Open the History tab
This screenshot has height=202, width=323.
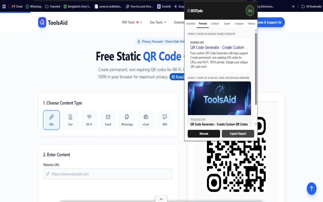point(251,23)
